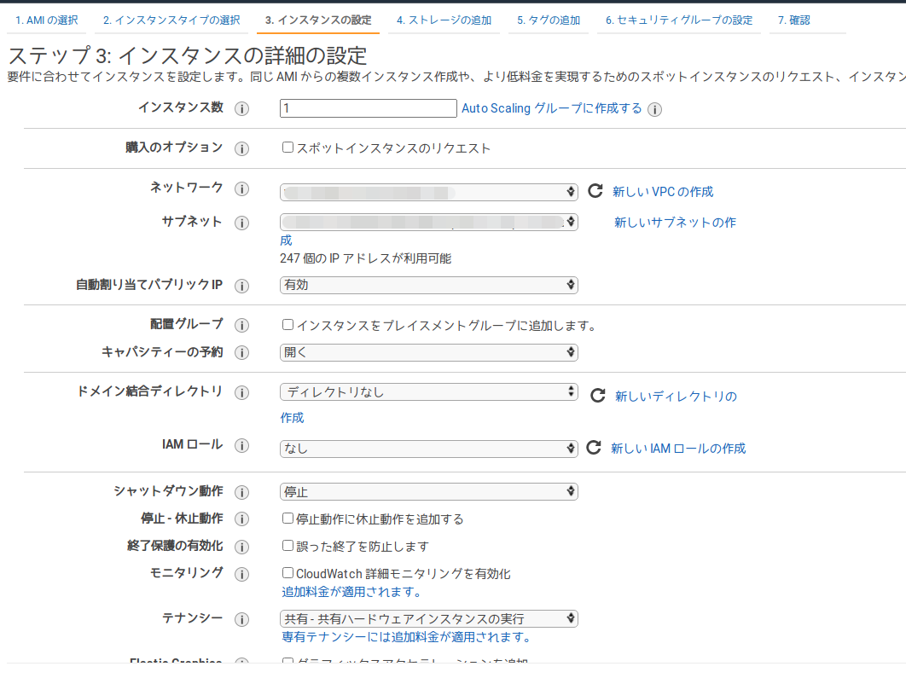Open the キャパシティーの予約 dropdown
This screenshot has width=906, height=678.
[428, 351]
